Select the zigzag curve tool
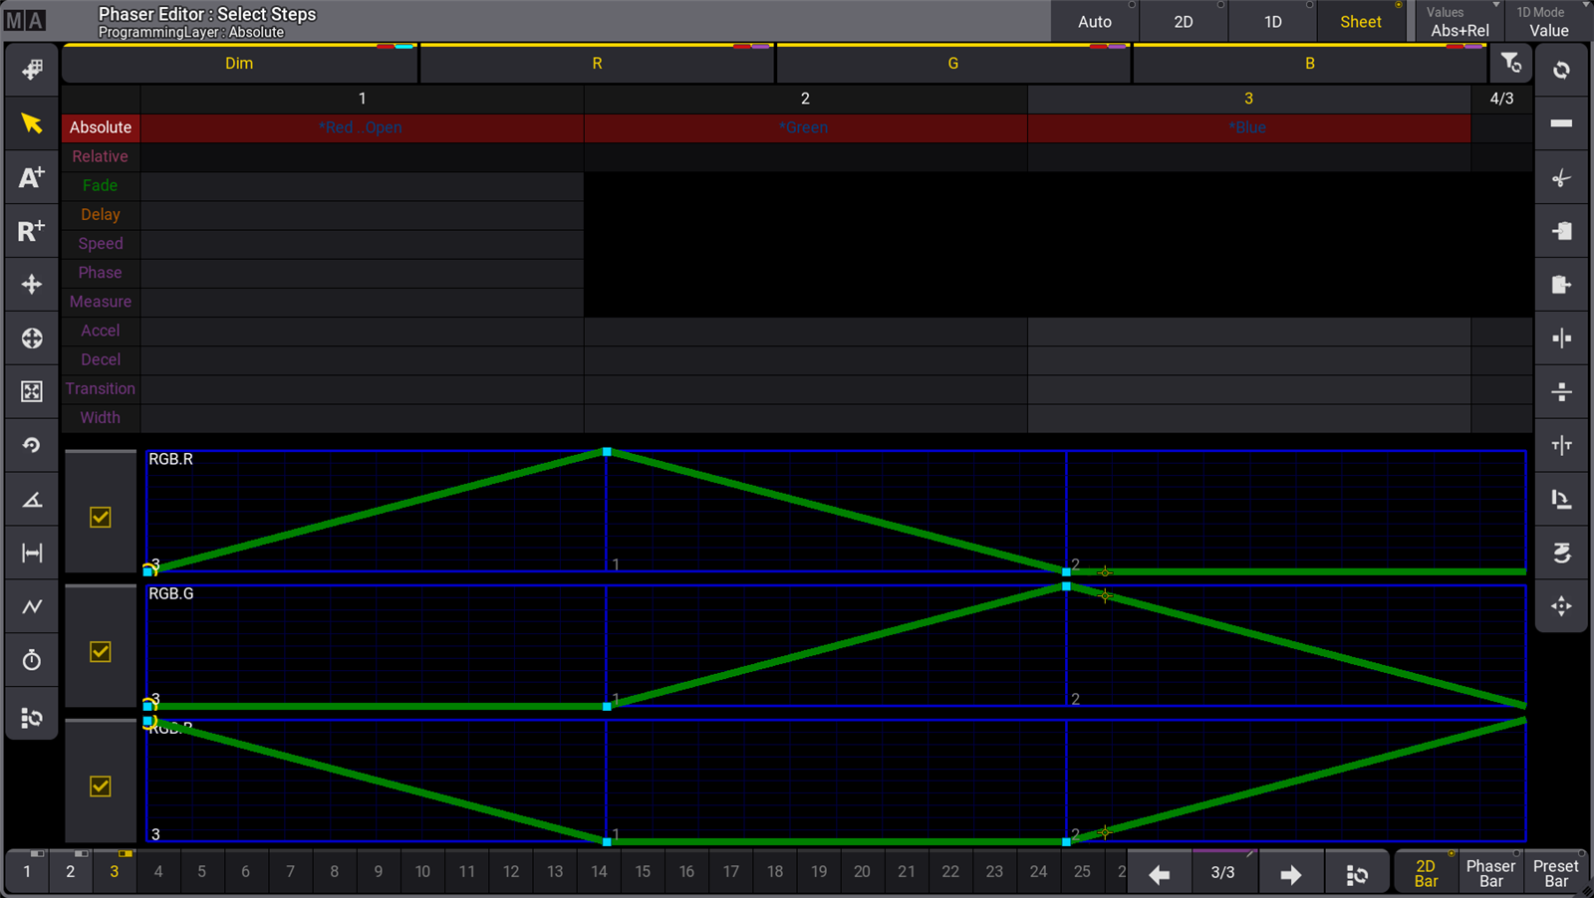Image resolution: width=1594 pixels, height=898 pixels. point(32,606)
